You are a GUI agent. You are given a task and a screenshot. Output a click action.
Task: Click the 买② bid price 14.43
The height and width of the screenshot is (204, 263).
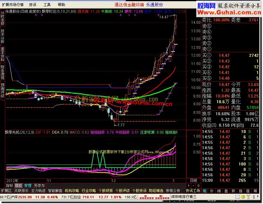coord(224,61)
